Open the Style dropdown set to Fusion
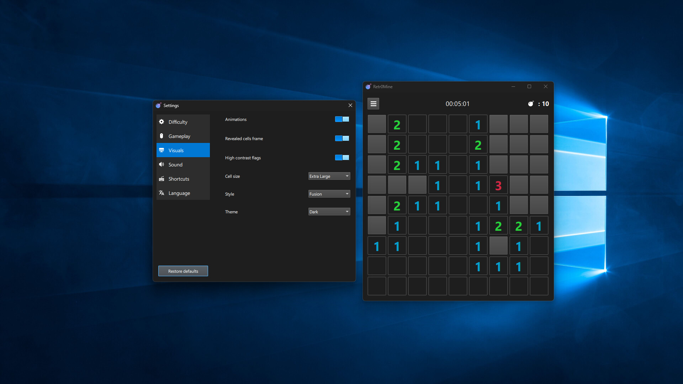 coord(329,194)
